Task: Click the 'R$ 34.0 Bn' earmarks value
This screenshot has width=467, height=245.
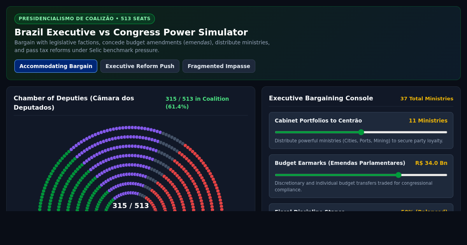Action: pos(431,163)
